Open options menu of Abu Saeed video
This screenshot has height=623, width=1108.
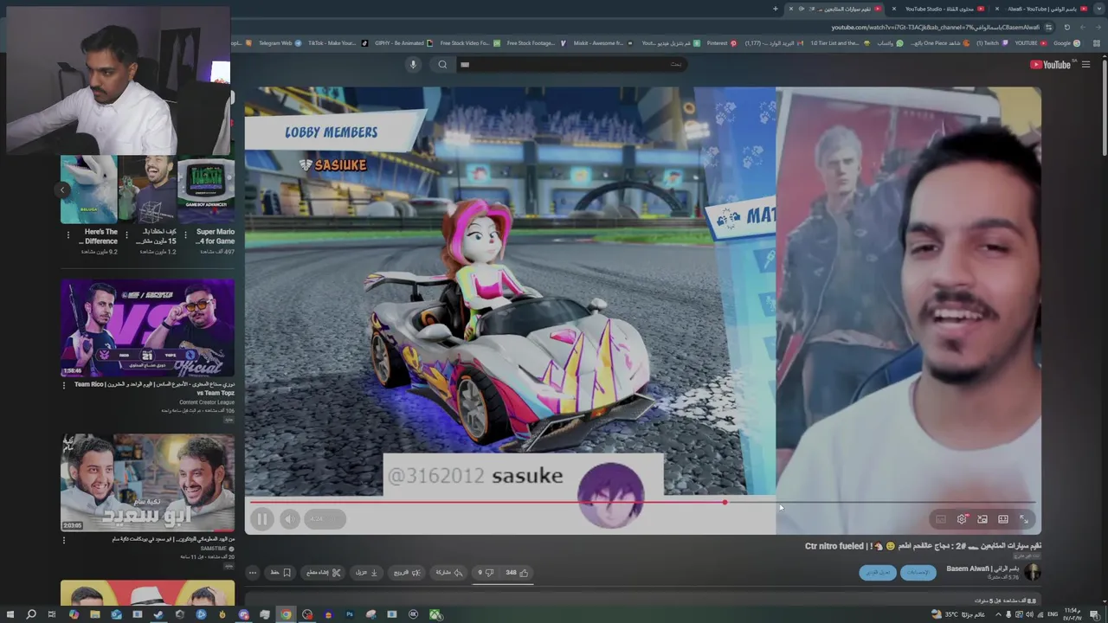tap(63, 540)
